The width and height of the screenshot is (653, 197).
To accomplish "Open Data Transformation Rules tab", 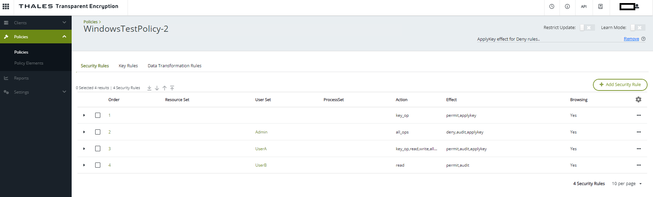I will [x=174, y=66].
